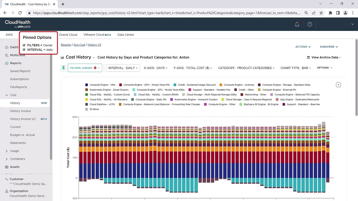Toggle Compute Engine - Licenses legend series
Screen dimensions: 358x201
click(x=237, y=85)
